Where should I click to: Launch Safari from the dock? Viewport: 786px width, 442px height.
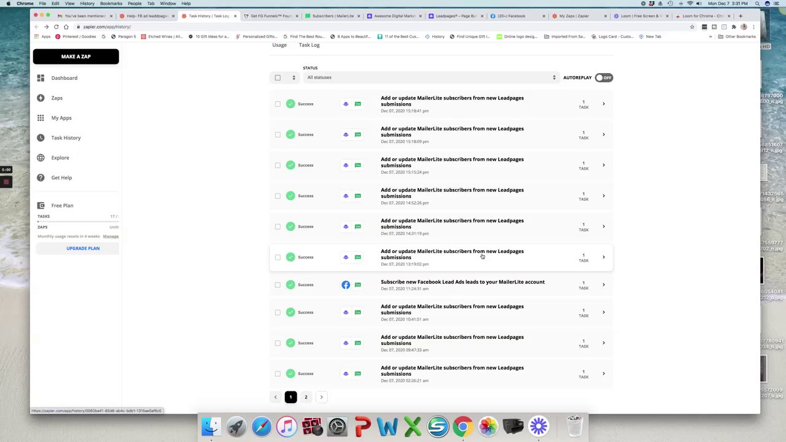[x=262, y=426]
